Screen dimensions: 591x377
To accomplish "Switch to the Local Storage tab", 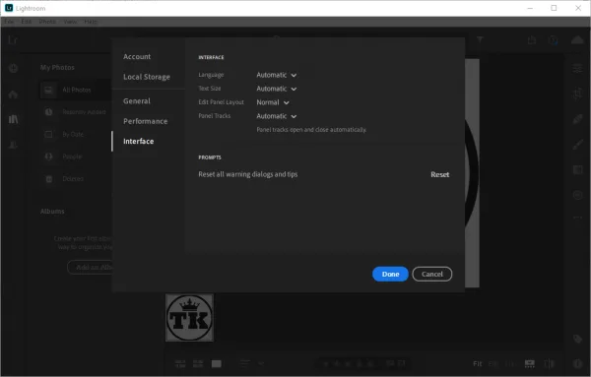I will pos(147,77).
